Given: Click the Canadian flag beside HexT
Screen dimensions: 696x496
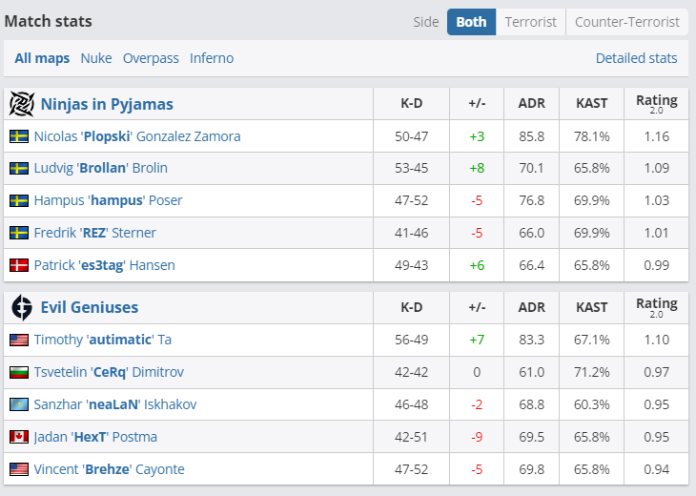Looking at the screenshot, I should [x=19, y=437].
